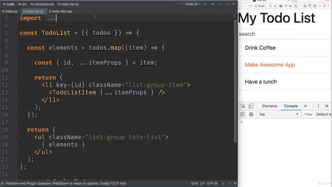Click the todo app search field

click(266, 34)
